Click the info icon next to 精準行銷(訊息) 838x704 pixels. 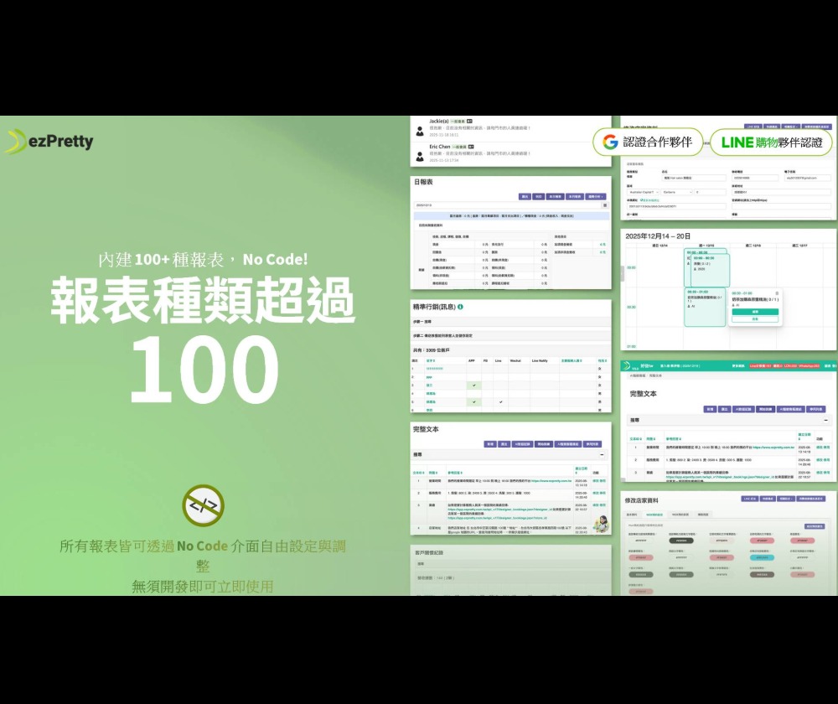click(x=460, y=307)
